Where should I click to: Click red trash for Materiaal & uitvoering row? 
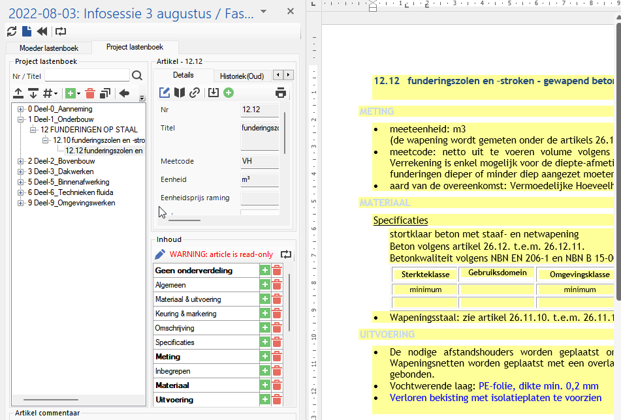277,299
